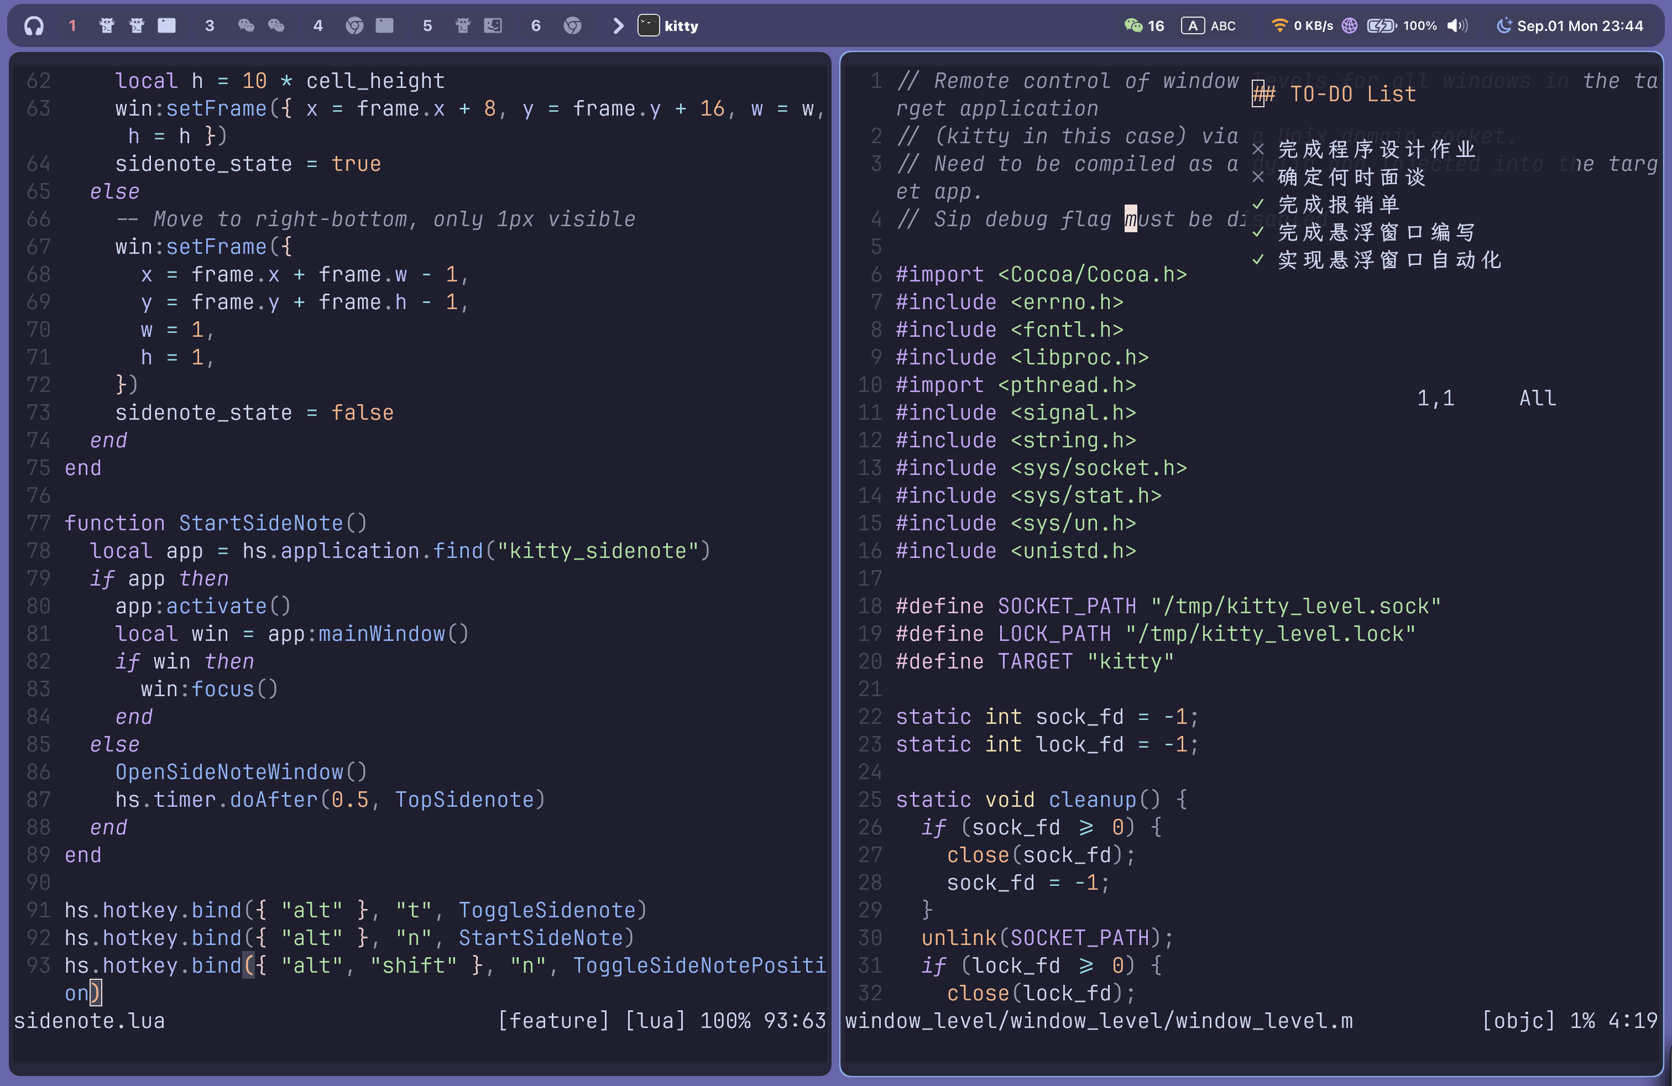Click '[lua]' filetype in left status line
The image size is (1672, 1086).
[x=655, y=1021]
